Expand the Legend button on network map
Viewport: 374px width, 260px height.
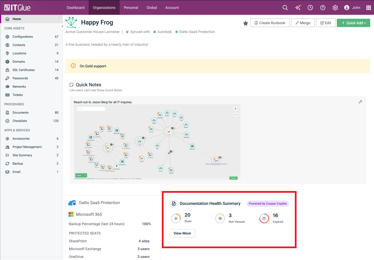pyautogui.click(x=81, y=175)
